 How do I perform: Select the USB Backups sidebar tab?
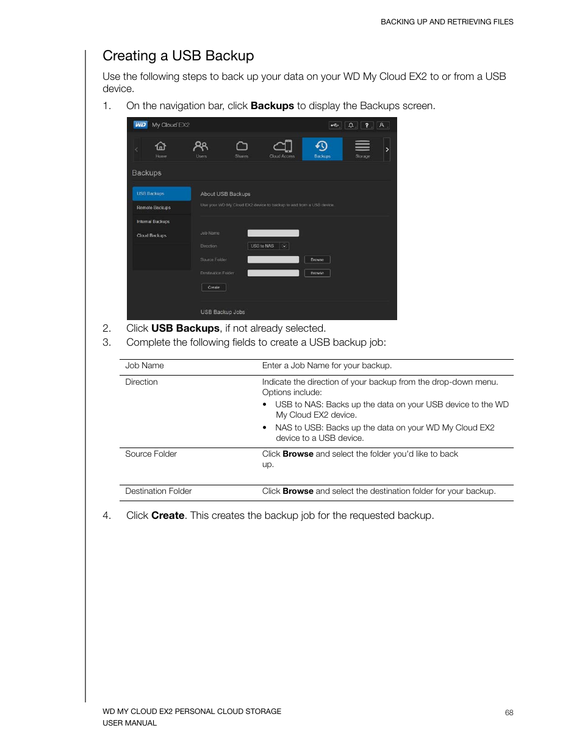tap(162, 193)
